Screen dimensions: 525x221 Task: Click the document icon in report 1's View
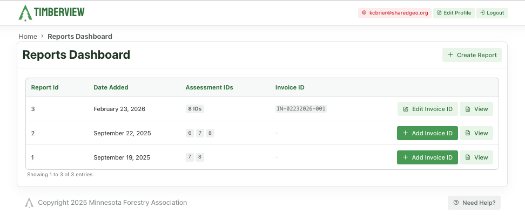(468, 157)
